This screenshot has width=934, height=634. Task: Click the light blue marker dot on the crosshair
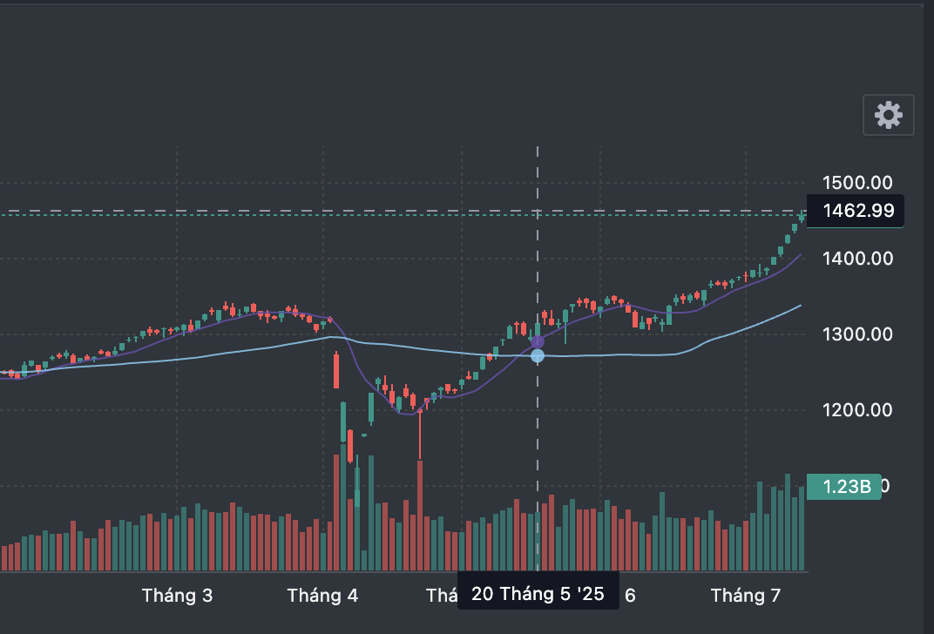pyautogui.click(x=538, y=355)
